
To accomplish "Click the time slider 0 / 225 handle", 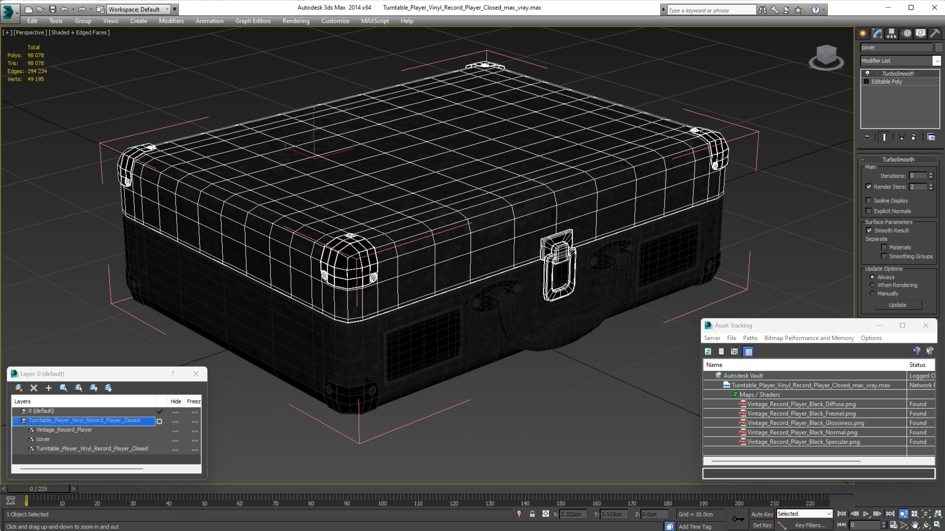I will tap(38, 489).
